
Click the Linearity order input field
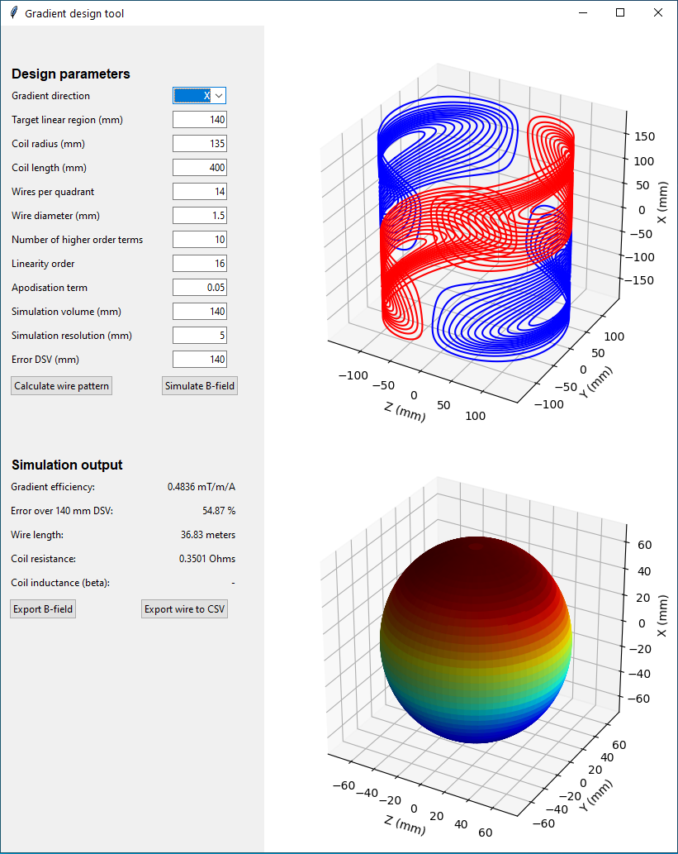(199, 264)
